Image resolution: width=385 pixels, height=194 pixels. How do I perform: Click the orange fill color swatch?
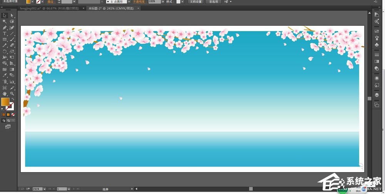point(5,102)
